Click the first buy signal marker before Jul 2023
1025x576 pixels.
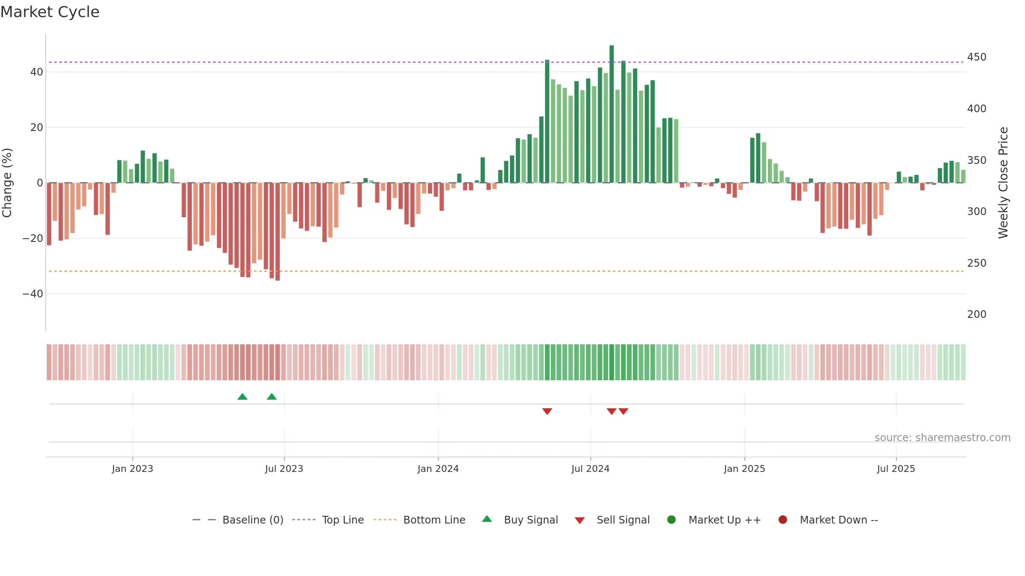coord(243,396)
